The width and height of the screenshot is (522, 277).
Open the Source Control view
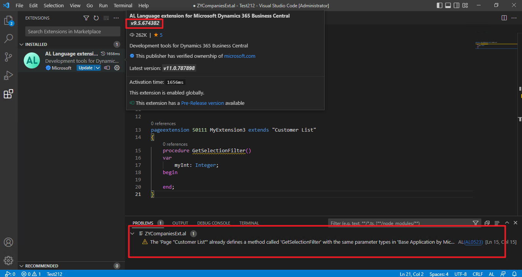tap(8, 57)
